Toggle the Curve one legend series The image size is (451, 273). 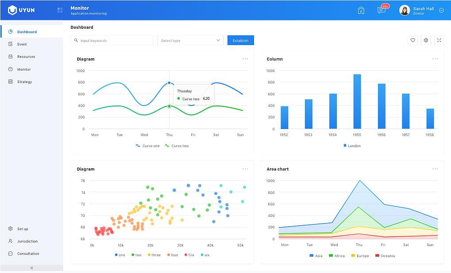[147, 146]
